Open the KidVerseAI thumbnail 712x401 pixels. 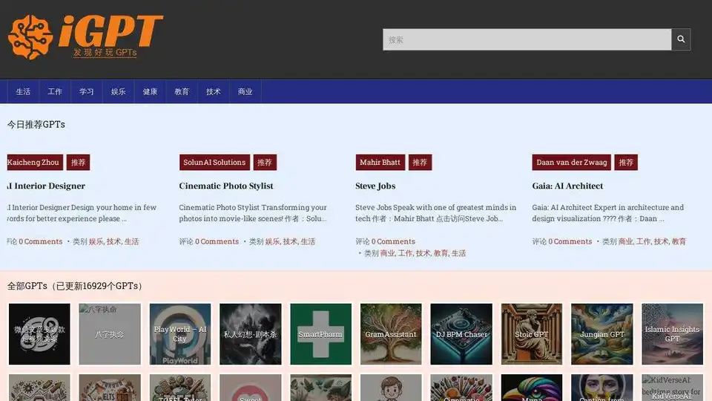(x=673, y=388)
